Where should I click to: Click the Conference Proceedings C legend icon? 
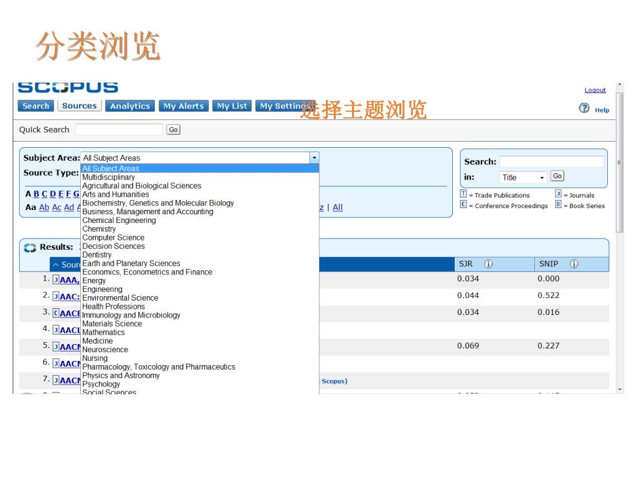point(463,204)
